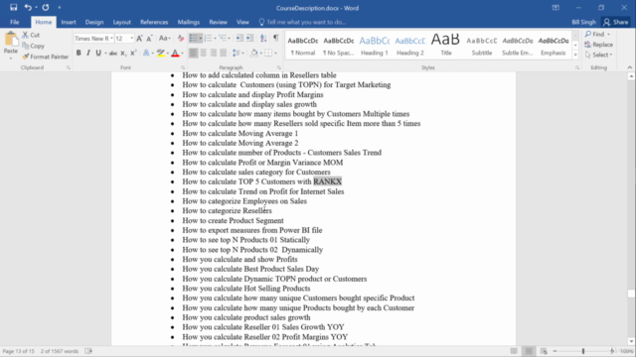Cut the selected text
Screen dimensions: 636x357
tap(31, 35)
